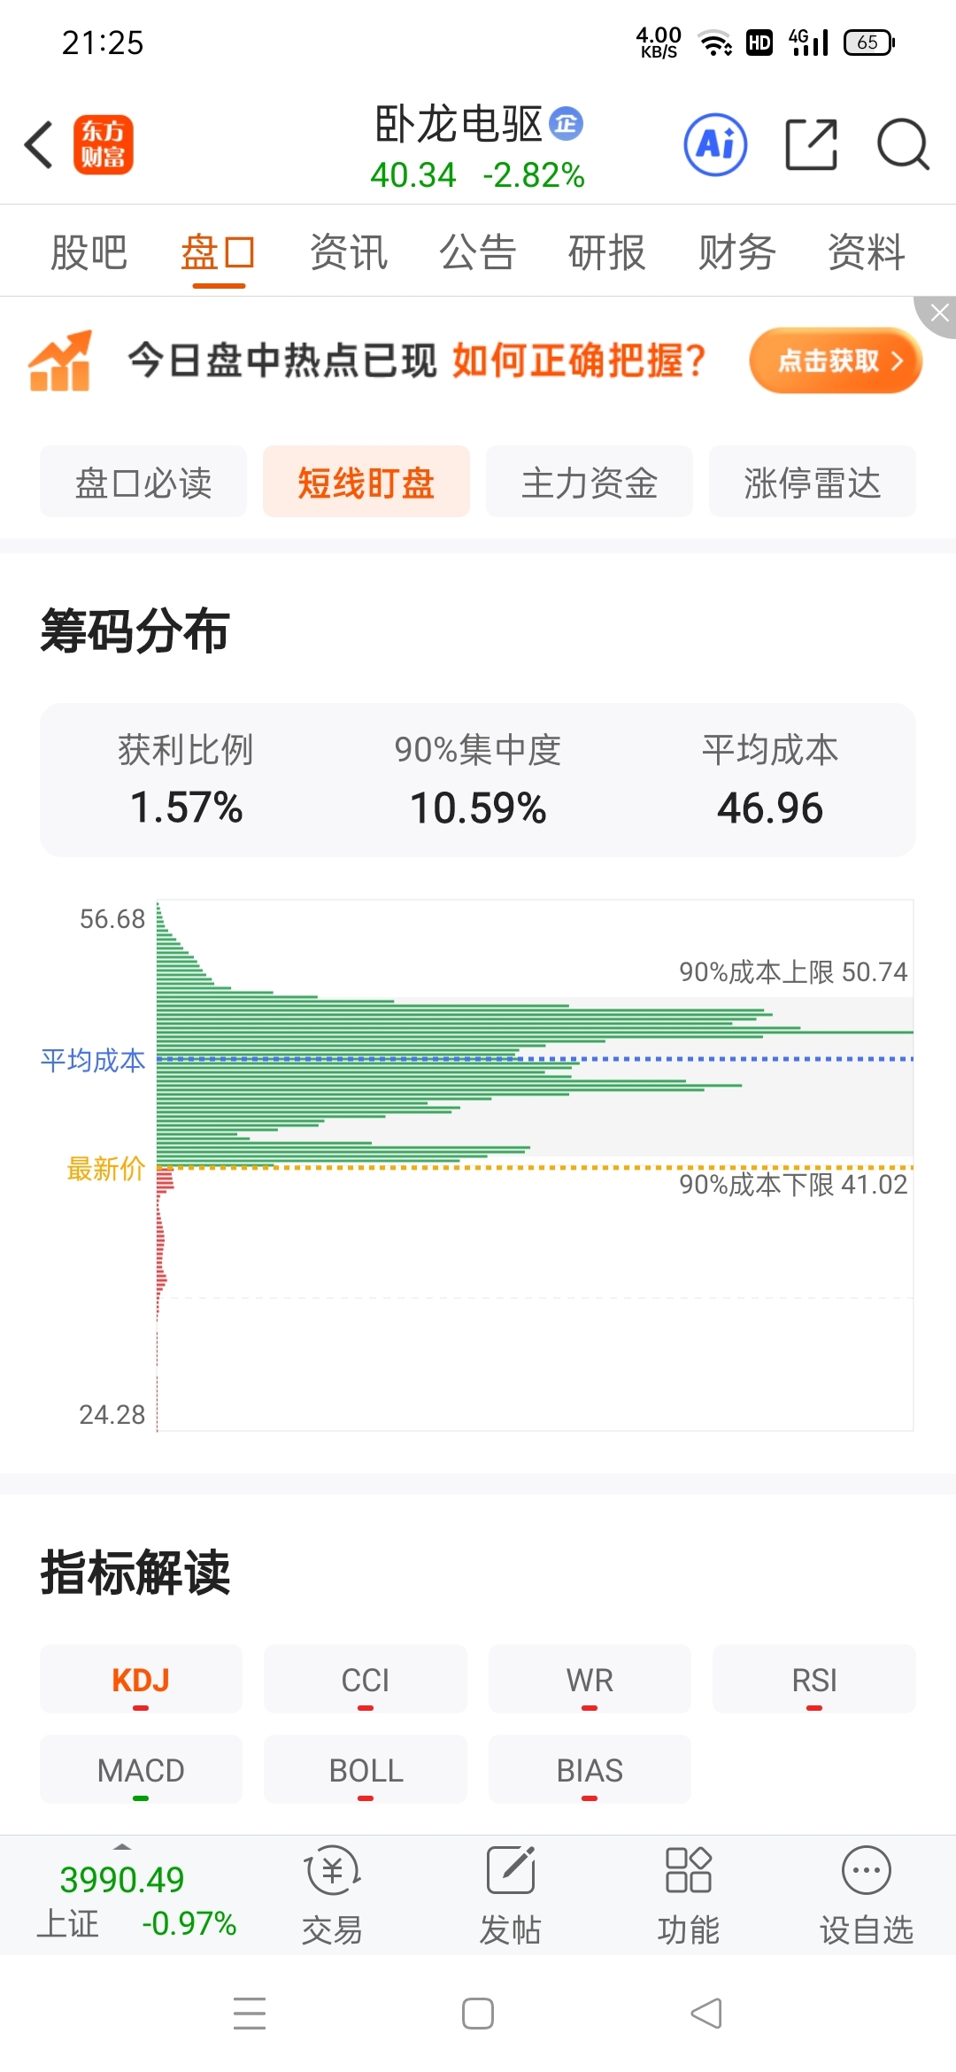Select the 涨停雷达 section
This screenshot has height=2072, width=956.
812,483
